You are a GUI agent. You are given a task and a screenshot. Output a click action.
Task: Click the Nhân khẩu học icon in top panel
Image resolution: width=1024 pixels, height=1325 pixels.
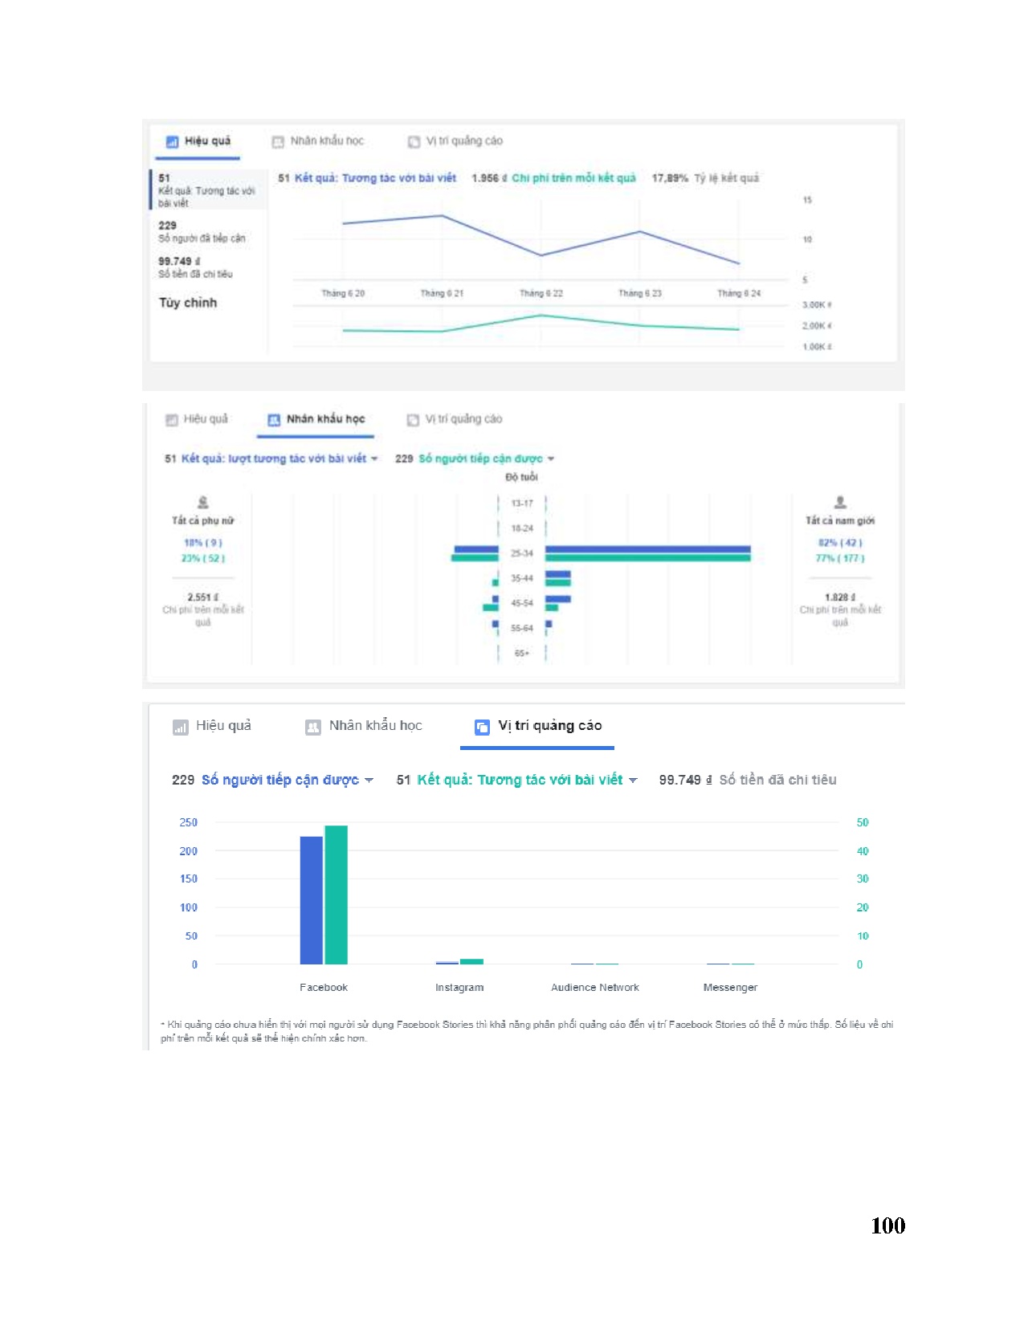[278, 142]
